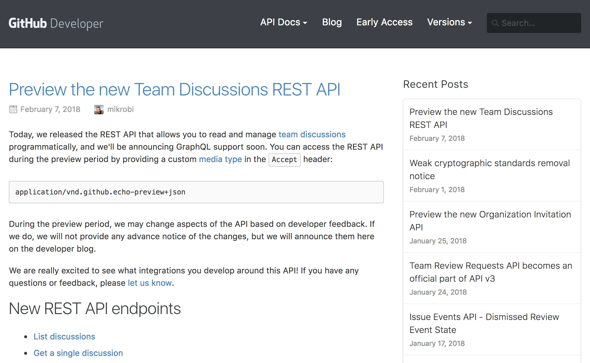Image resolution: width=590 pixels, height=363 pixels.
Task: Click the calendar icon beside the post date
Action: click(13, 109)
